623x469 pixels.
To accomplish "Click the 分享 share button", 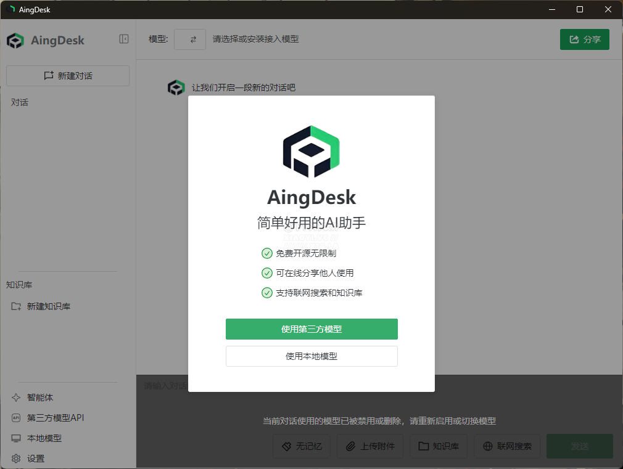I will point(584,39).
